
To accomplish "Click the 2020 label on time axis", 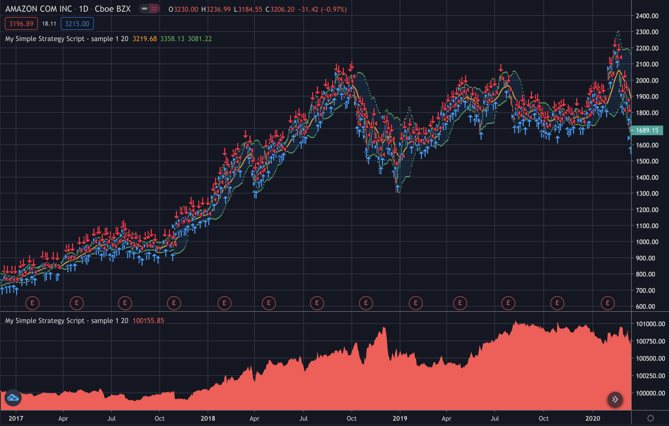I will coord(593,418).
